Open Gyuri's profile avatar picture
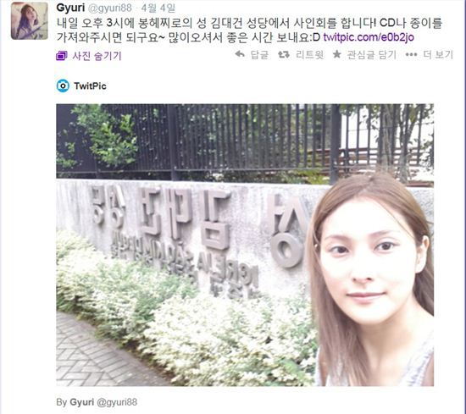 click(30, 21)
